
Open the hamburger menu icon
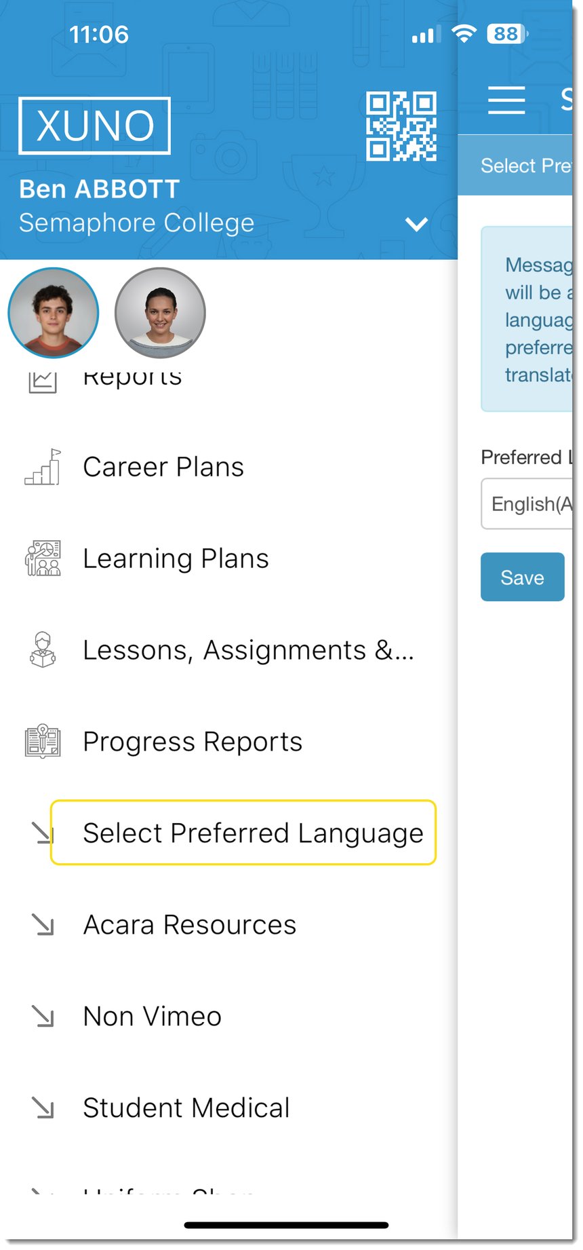[506, 100]
